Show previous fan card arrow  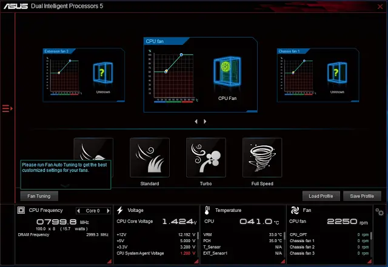pyautogui.click(x=196, y=121)
